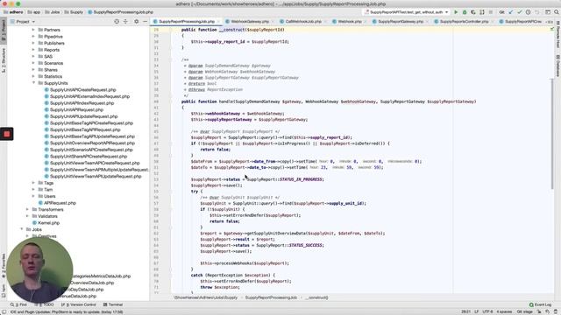Open Project panel settings gear
Screen dimensions: 561x315
(137, 22)
